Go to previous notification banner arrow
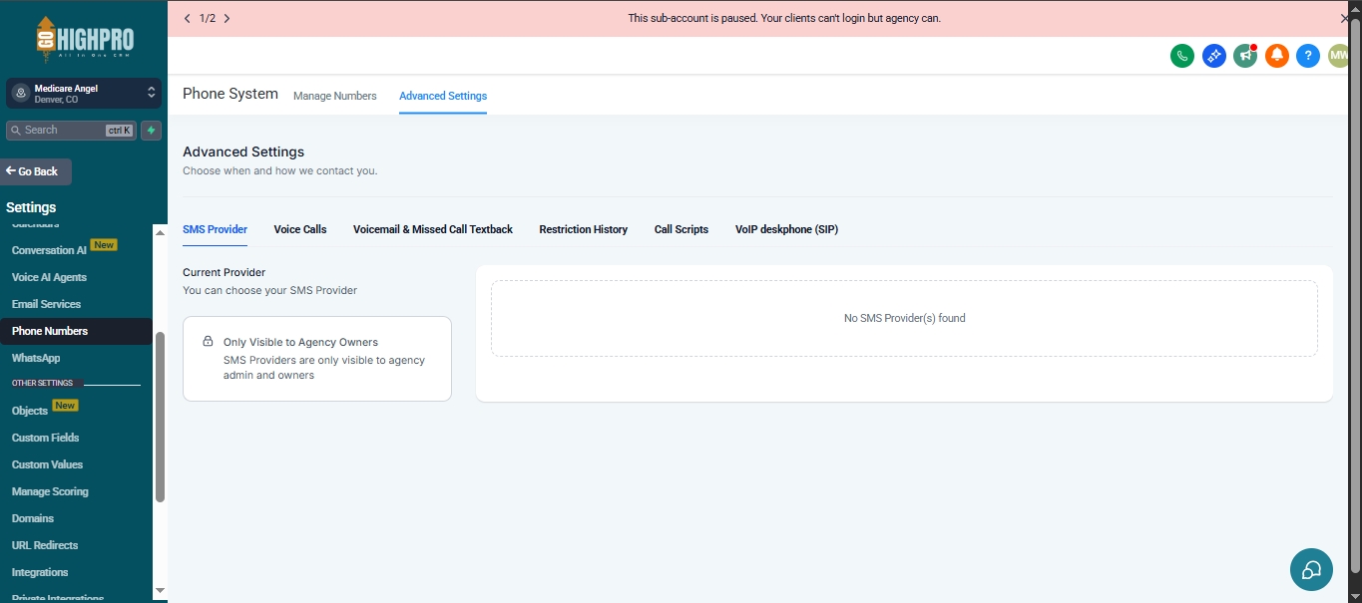The height and width of the screenshot is (603, 1362). (188, 18)
